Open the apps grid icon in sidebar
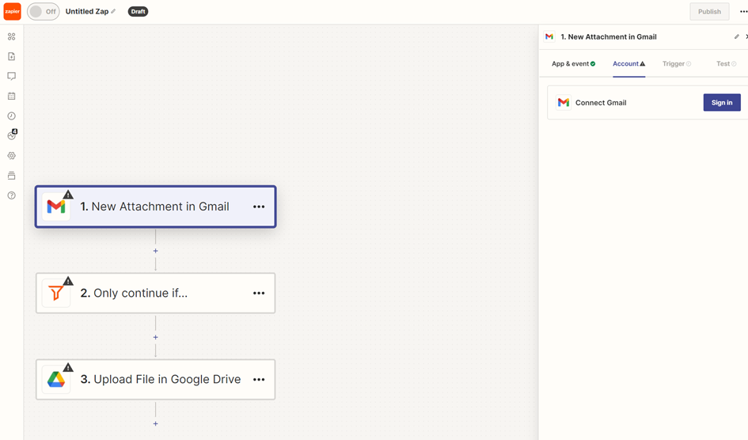The height and width of the screenshot is (440, 748). pyautogui.click(x=11, y=36)
